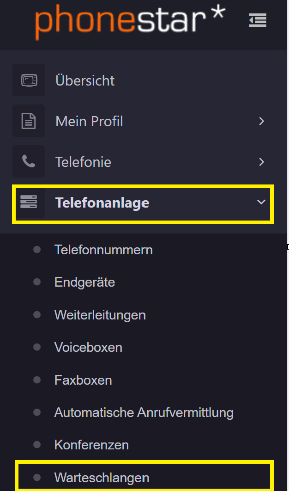Click the bullet beside Telefonnummern
The width and height of the screenshot is (289, 491).
(37, 250)
